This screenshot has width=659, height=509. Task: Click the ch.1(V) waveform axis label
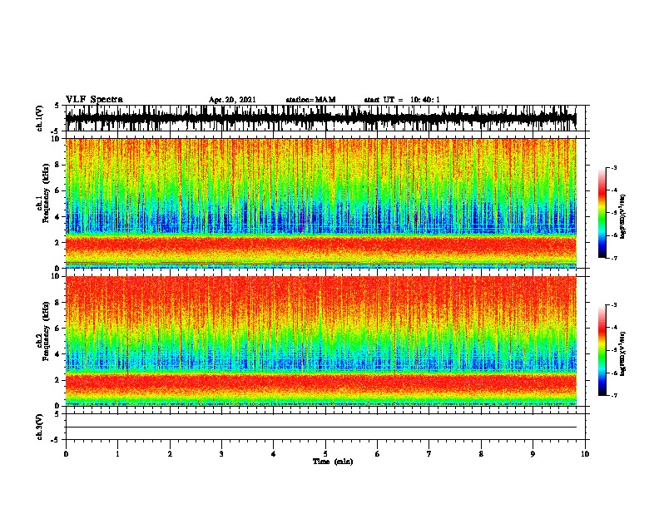tap(40, 118)
